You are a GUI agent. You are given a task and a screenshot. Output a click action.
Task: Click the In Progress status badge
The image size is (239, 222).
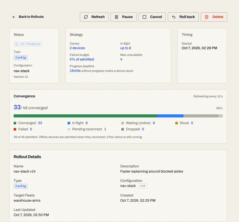tap(28, 44)
